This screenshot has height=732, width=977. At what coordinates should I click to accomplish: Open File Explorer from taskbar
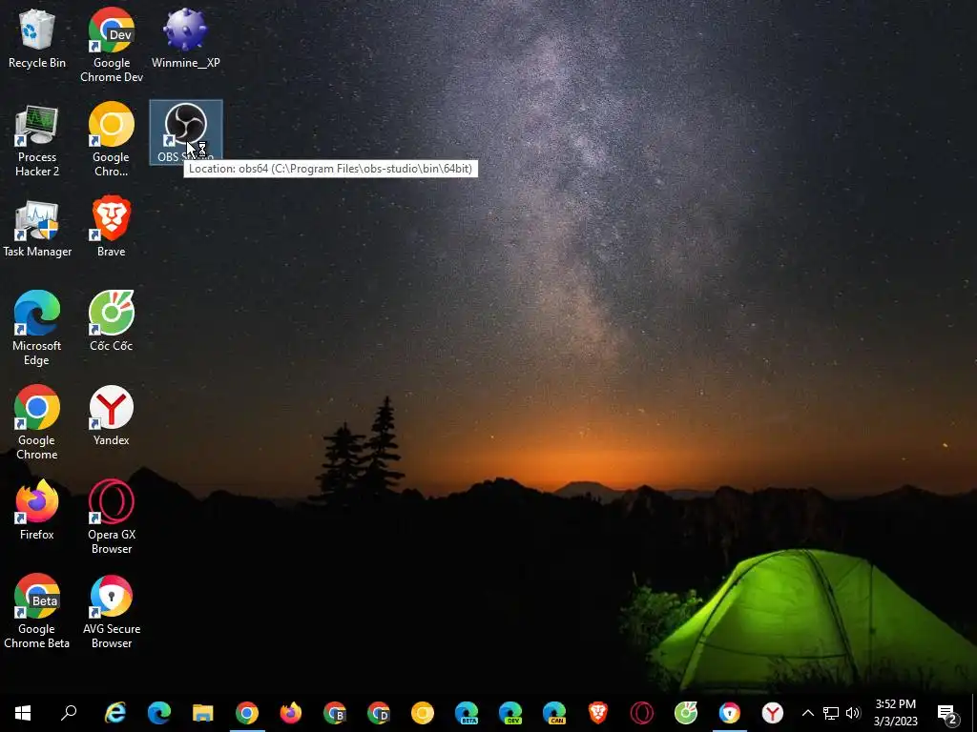point(202,713)
